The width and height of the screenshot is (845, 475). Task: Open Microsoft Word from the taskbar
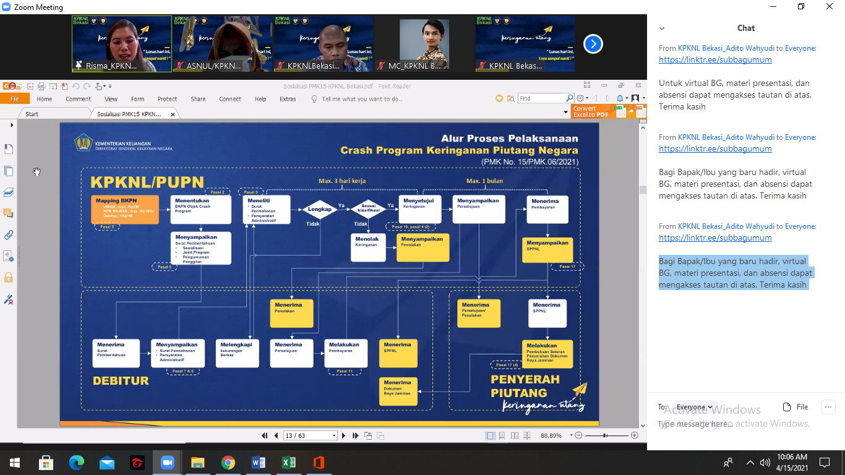tap(259, 463)
